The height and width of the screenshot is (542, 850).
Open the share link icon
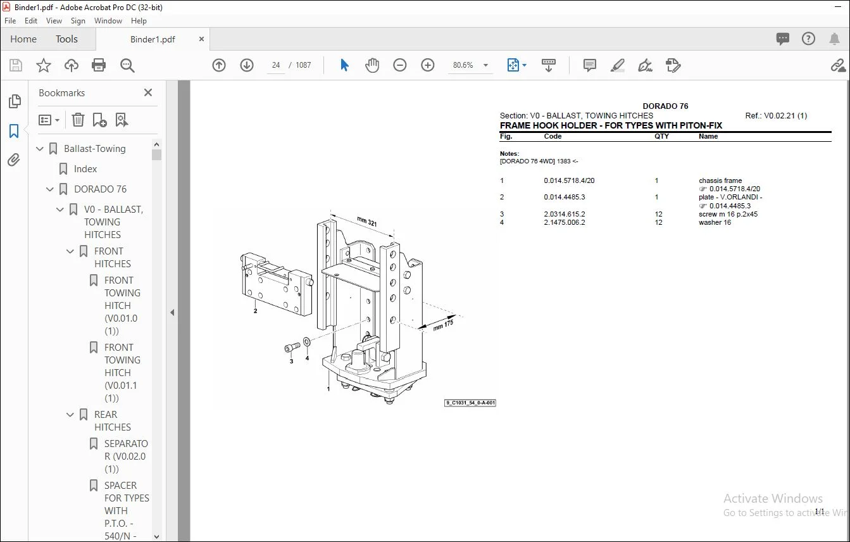coord(839,65)
